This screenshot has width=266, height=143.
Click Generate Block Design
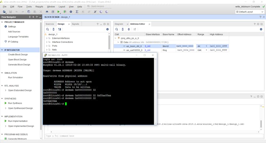click(x=19, y=64)
